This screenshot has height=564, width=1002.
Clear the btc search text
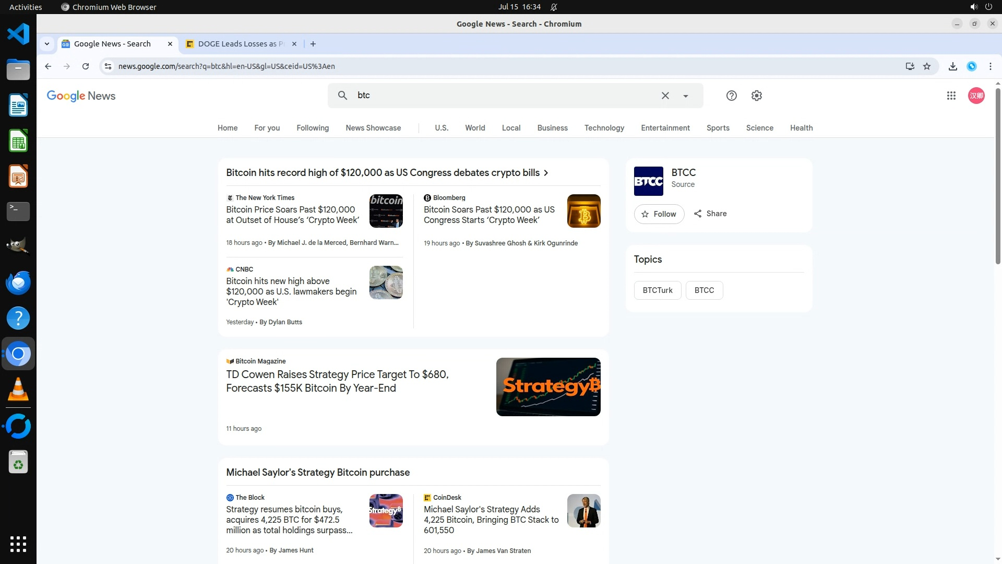[665, 96]
